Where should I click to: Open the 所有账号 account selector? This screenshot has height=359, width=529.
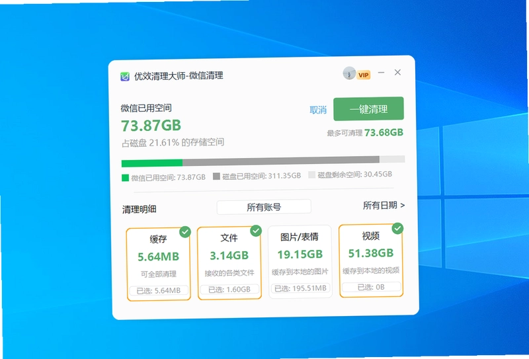(x=264, y=207)
